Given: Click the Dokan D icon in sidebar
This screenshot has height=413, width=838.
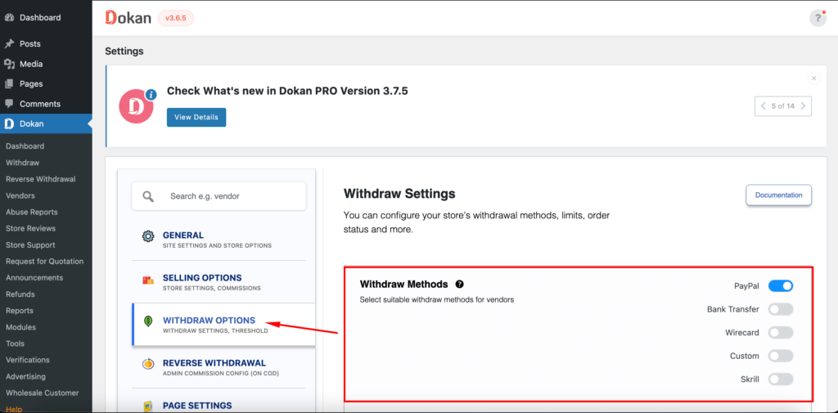Looking at the screenshot, I should pyautogui.click(x=9, y=124).
